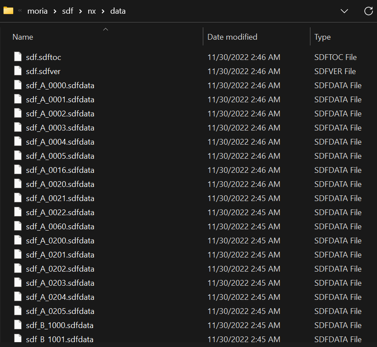Click file icon of sdf_A_0000.sdfdata
This screenshot has height=347, width=377.
[x=18, y=85]
